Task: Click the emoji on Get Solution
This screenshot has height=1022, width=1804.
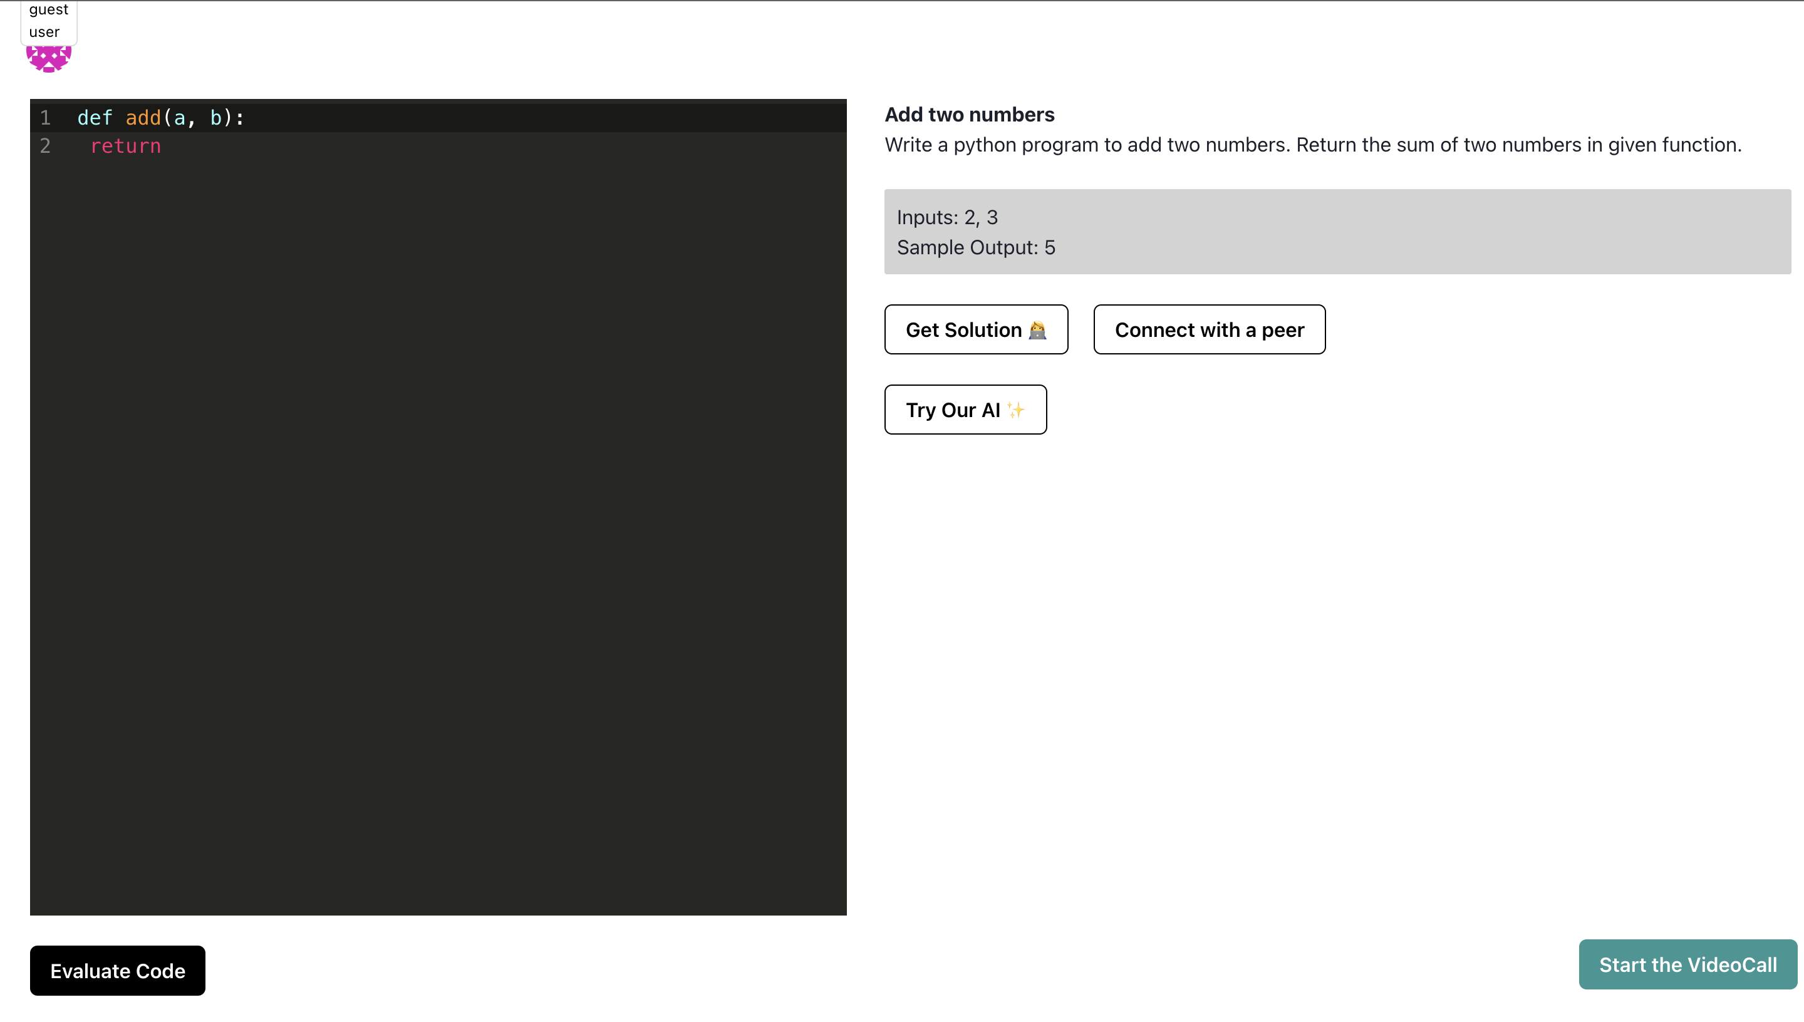Action: (x=1037, y=330)
